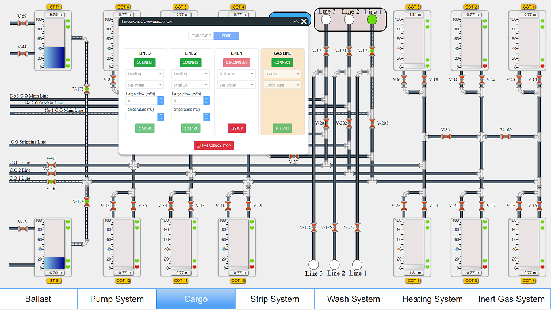This screenshot has width=551, height=310.
Task: Stop the Line 1 transfer
Action: [236, 129]
